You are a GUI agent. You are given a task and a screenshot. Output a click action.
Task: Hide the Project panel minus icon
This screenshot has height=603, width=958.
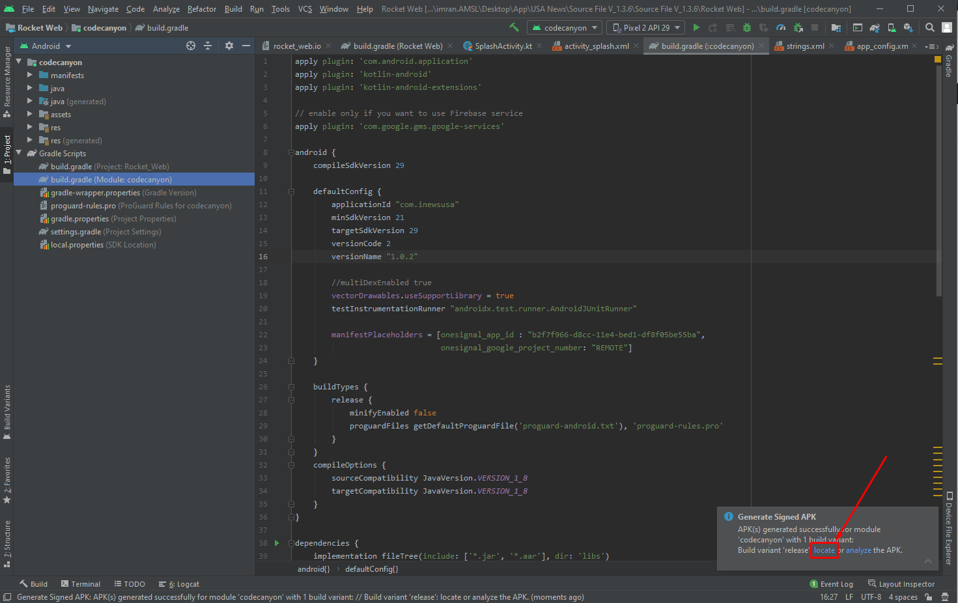point(246,46)
